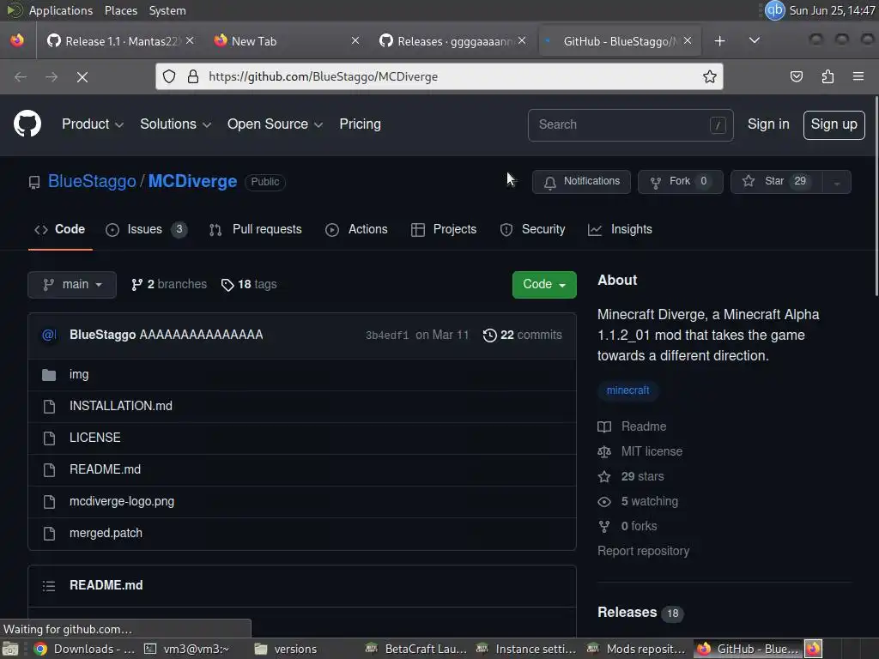879x659 pixels.
Task: Click the show desktop icon in bottom panel
Action: tap(10, 649)
